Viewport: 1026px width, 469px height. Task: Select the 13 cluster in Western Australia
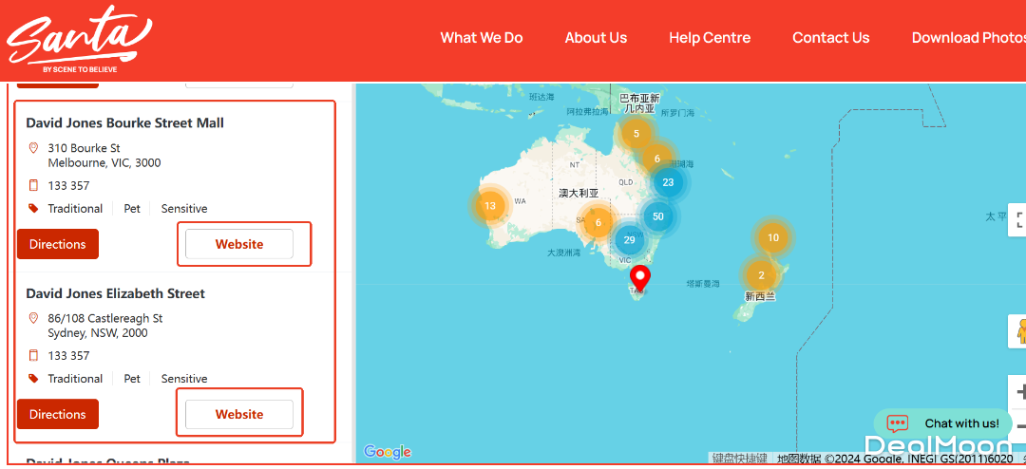490,205
